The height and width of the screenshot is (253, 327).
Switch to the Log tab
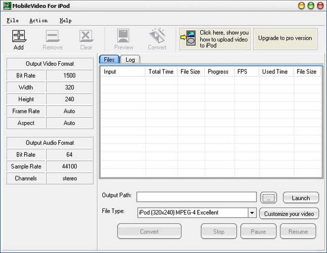click(130, 60)
